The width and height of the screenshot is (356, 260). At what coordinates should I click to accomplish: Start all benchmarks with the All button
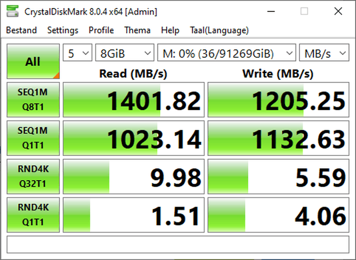click(x=33, y=61)
